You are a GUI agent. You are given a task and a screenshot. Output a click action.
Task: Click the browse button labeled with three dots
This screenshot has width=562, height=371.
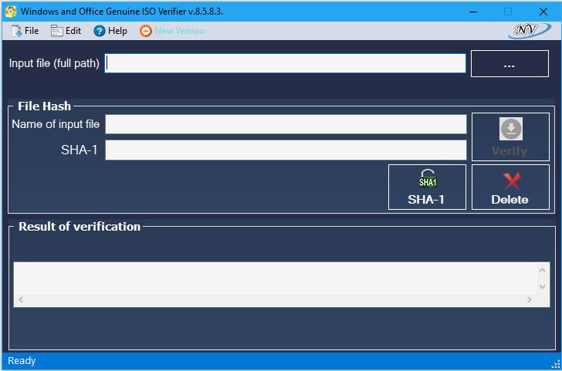click(x=510, y=64)
